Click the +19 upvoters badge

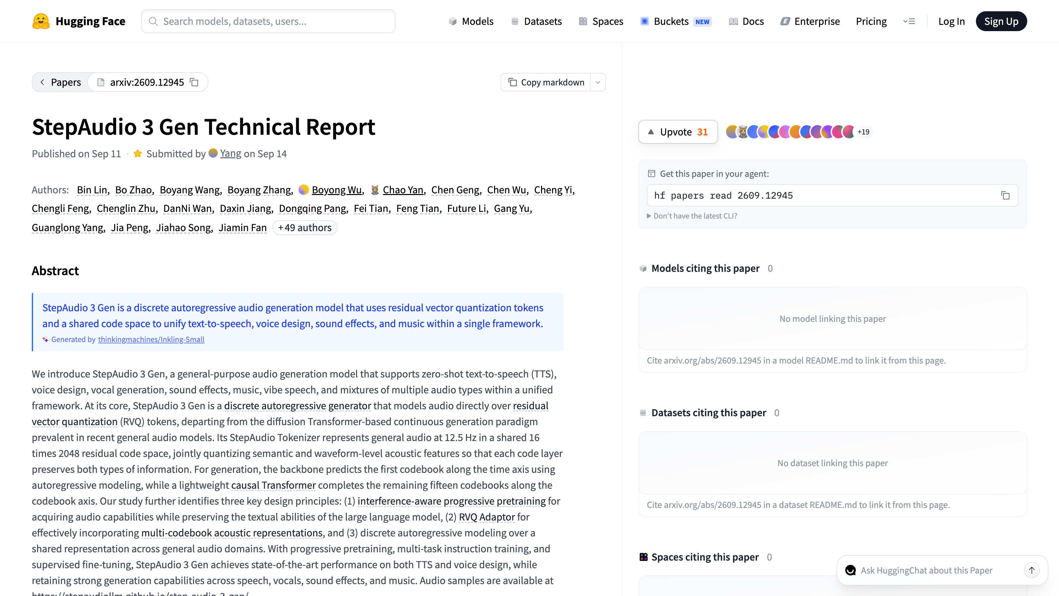pyautogui.click(x=863, y=132)
